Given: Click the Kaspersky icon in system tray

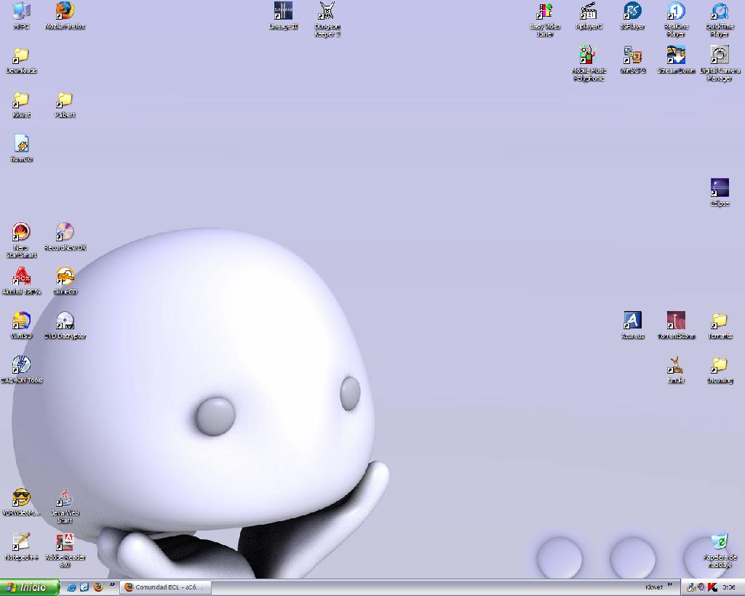Looking at the screenshot, I should coord(712,587).
